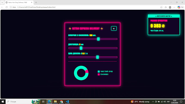This screenshot has width=185, height=104.
Task: Mute sound with the speaker button
Action: 114,29
